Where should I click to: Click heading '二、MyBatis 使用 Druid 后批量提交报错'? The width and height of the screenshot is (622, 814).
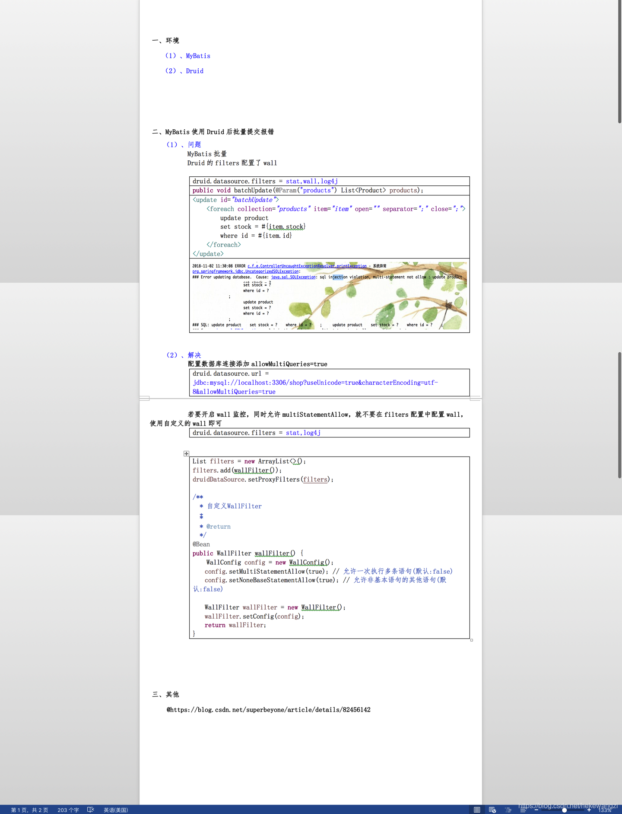coord(213,132)
